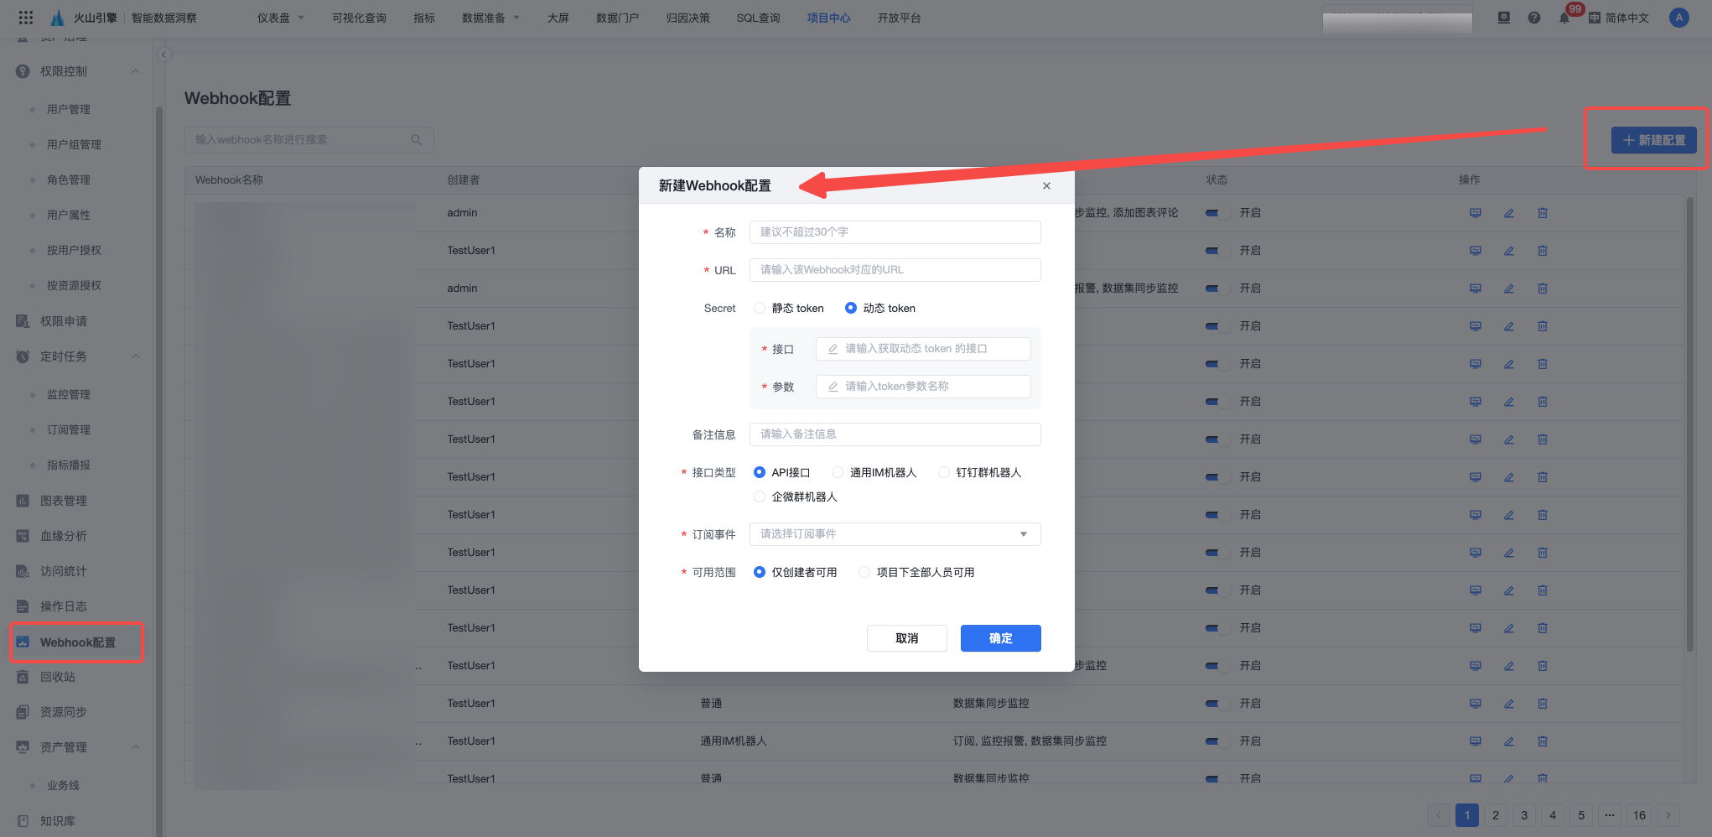1712x837 pixels.
Task: Select 项目下全部人员可用 scope option
Action: 916,573
